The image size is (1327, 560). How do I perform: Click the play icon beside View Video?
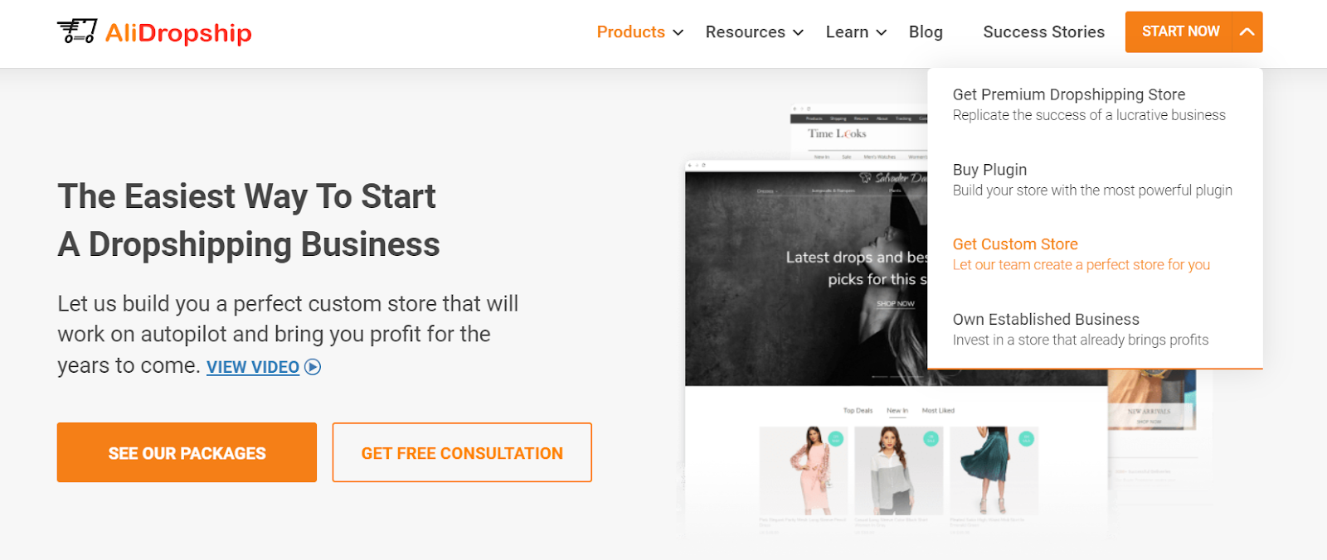pos(313,367)
